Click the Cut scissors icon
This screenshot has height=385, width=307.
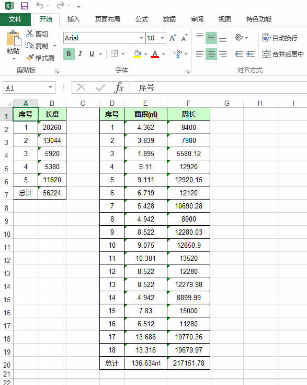(30, 34)
